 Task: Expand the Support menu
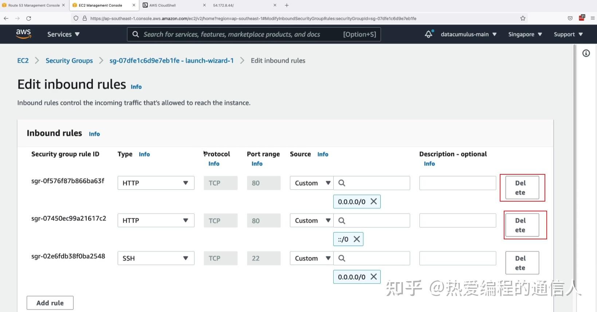tap(568, 34)
